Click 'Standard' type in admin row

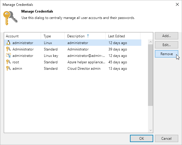tap(51, 69)
